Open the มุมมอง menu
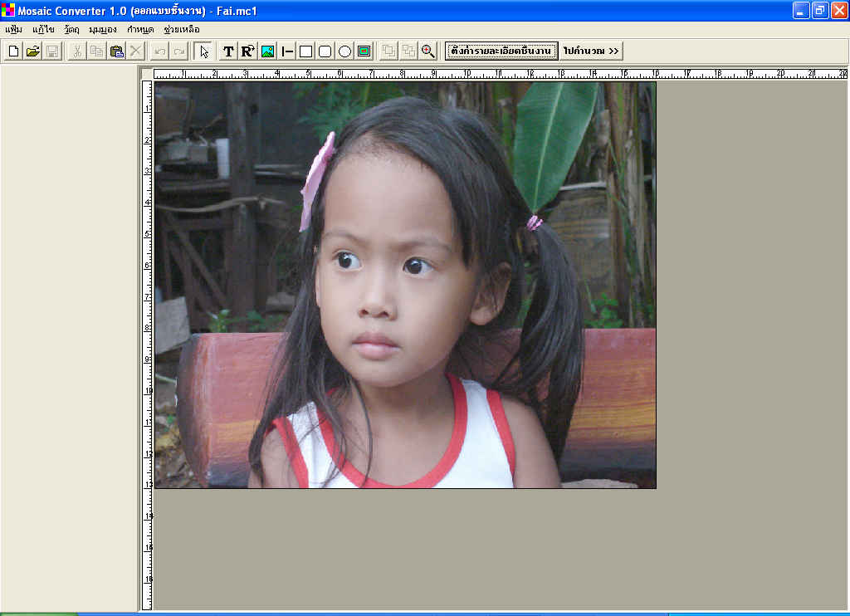The width and height of the screenshot is (850, 616). coord(103,29)
